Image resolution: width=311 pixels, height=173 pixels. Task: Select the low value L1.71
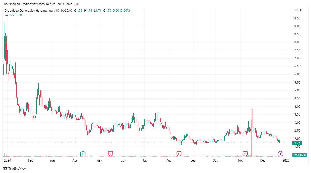[x=97, y=11]
